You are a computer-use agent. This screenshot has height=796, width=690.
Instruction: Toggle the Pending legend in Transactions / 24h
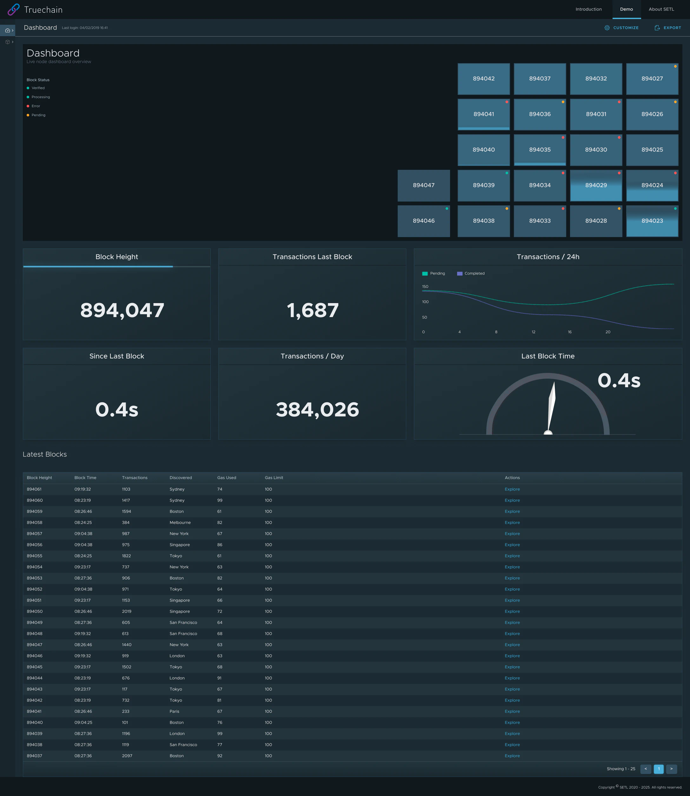point(433,273)
